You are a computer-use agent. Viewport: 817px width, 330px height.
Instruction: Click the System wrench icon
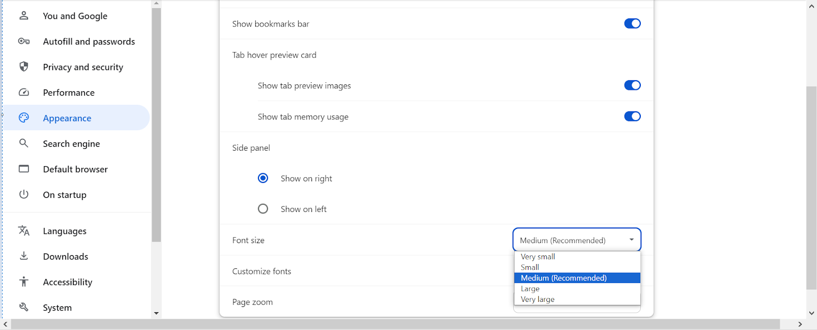[x=23, y=307]
